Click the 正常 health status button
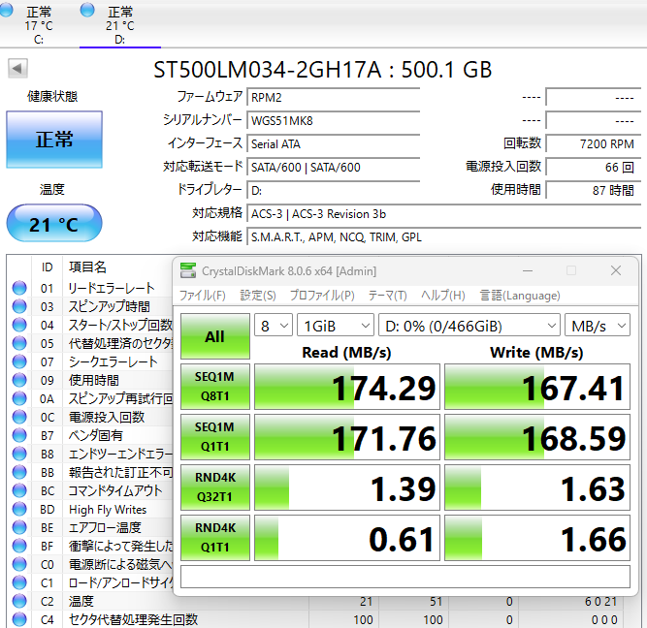 (54, 140)
